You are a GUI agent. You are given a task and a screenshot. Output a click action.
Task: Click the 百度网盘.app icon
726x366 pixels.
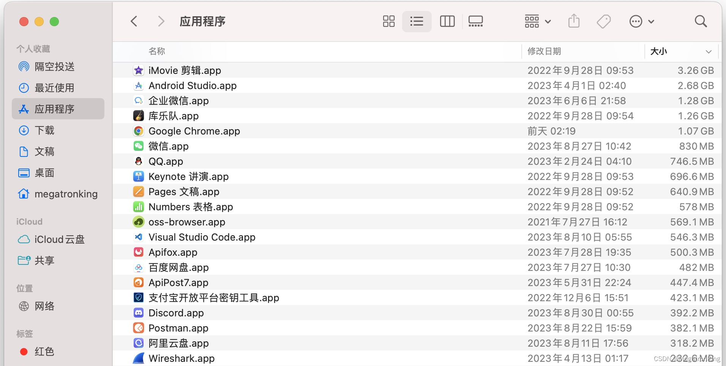(139, 267)
